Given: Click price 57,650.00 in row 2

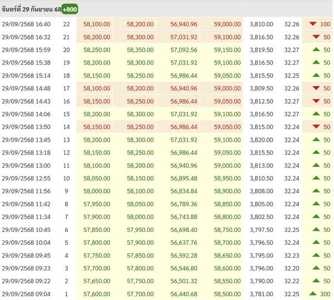Looking at the screenshot, I should pyautogui.click(x=96, y=281).
